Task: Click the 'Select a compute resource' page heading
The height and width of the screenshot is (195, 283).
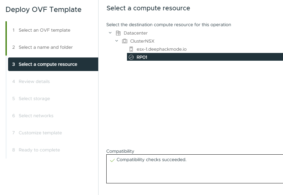Action: click(x=148, y=8)
